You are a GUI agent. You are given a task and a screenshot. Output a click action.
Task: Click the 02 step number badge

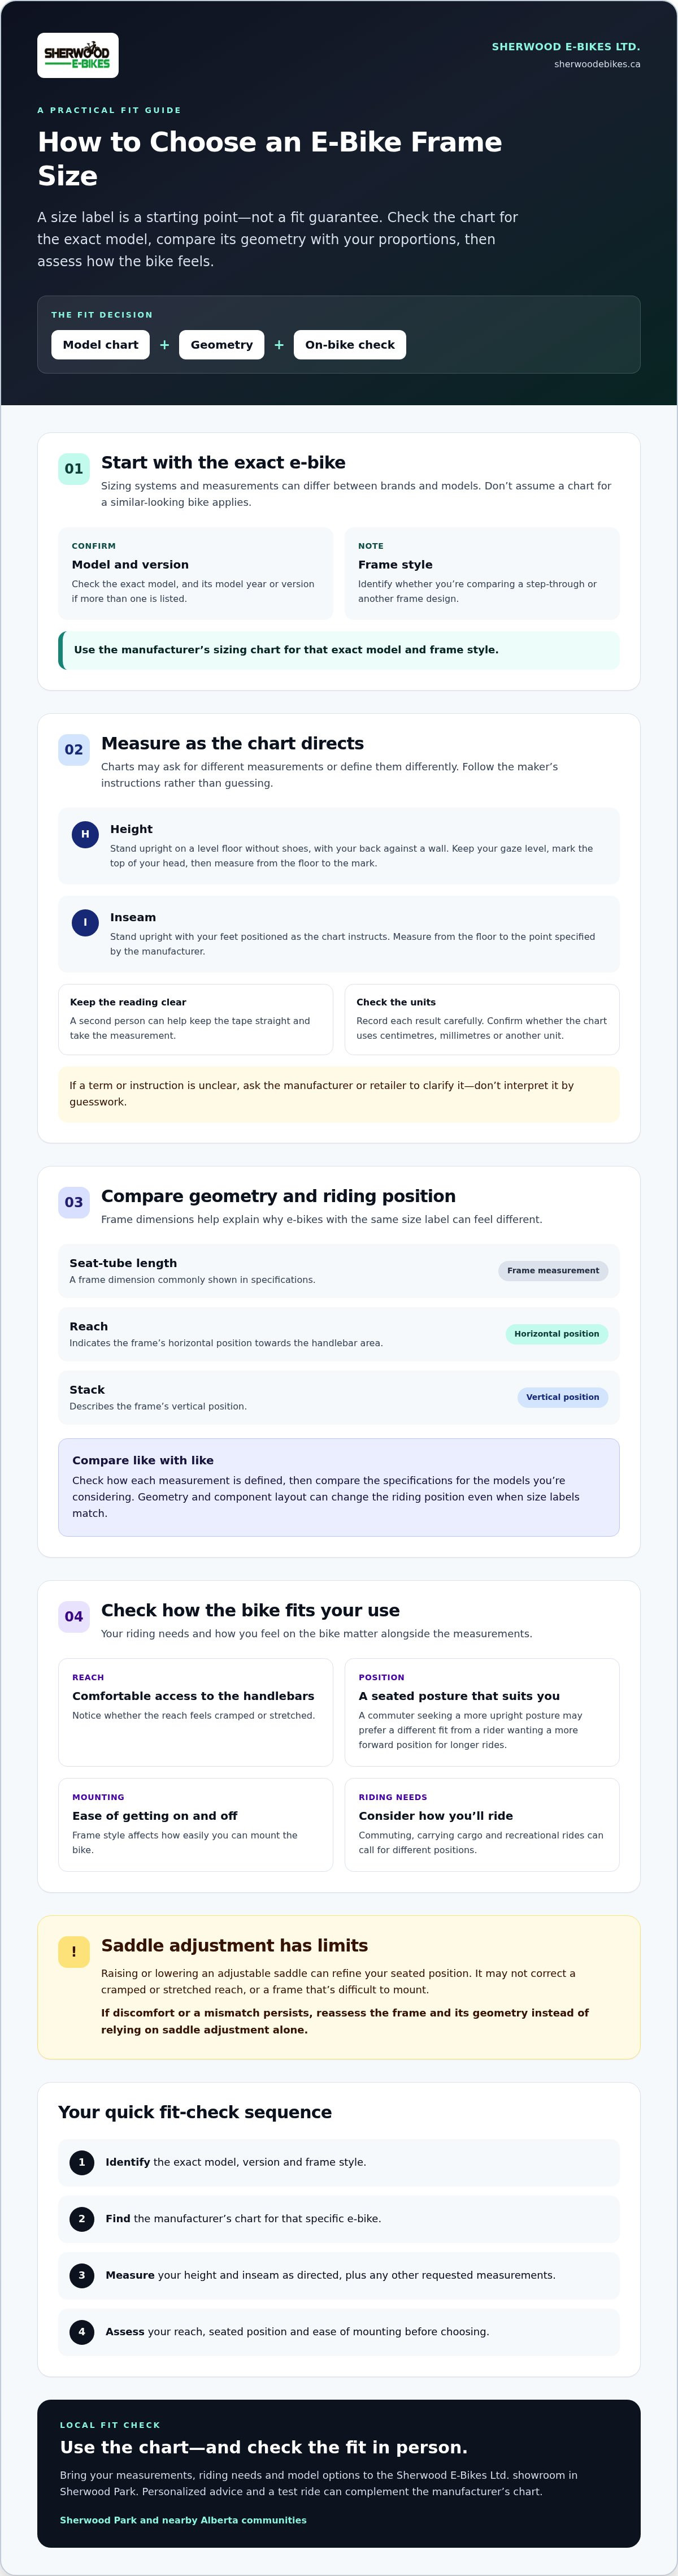[x=74, y=750]
